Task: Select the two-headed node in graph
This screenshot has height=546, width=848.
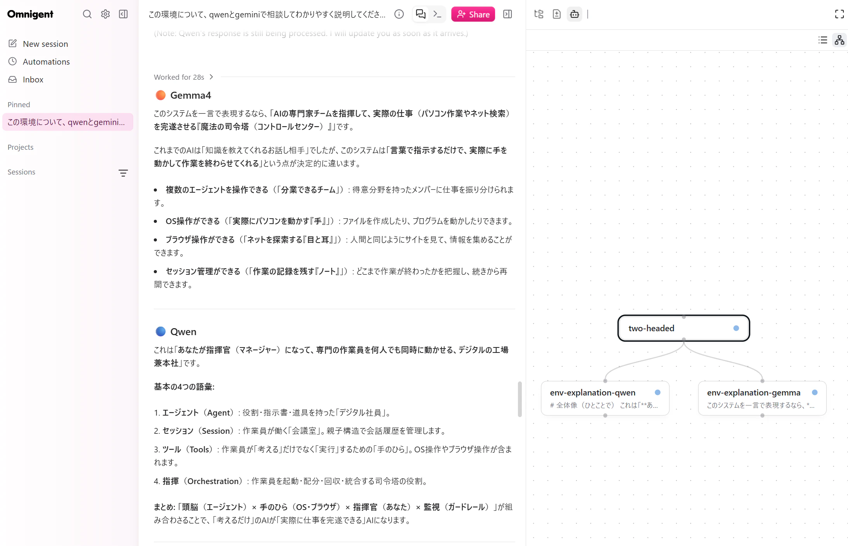Action: pyautogui.click(x=683, y=328)
